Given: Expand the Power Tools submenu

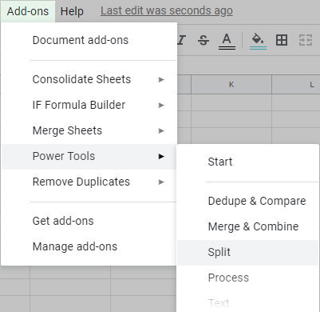Looking at the screenshot, I should coord(89,156).
